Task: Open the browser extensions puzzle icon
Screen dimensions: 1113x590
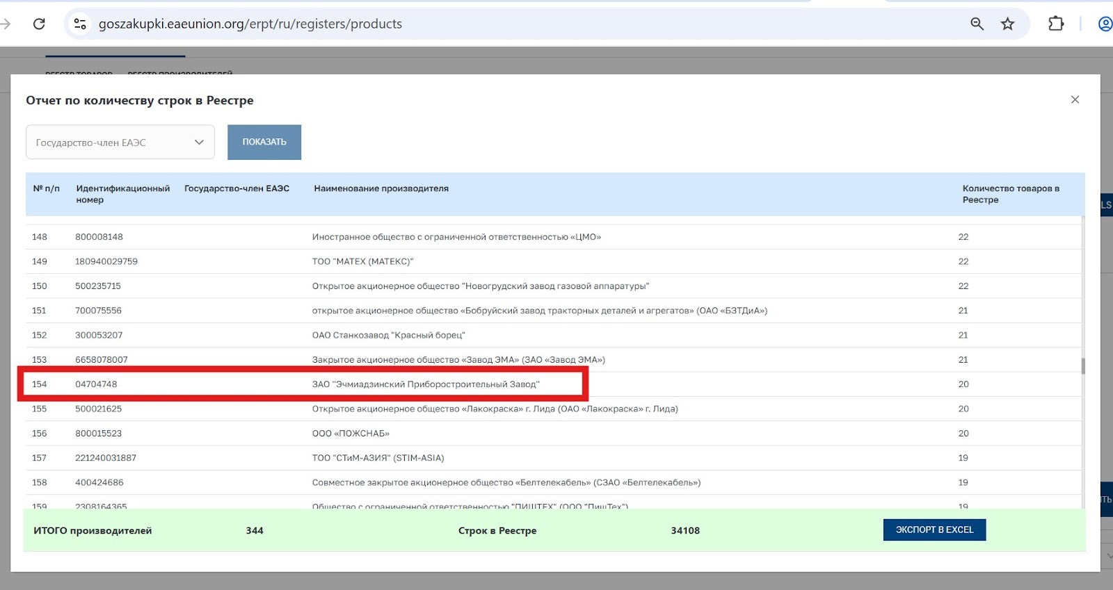Action: click(1055, 24)
